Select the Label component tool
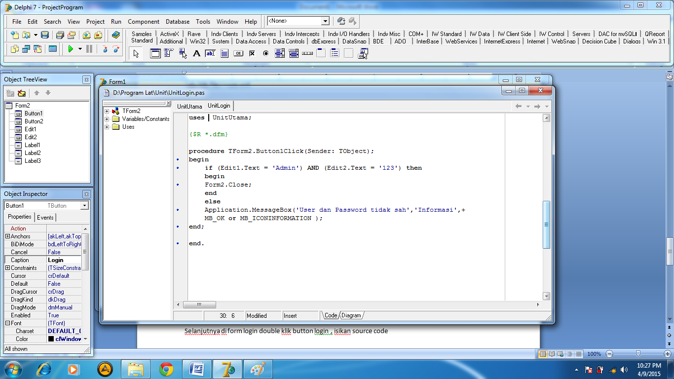The width and height of the screenshot is (674, 379). [x=196, y=53]
